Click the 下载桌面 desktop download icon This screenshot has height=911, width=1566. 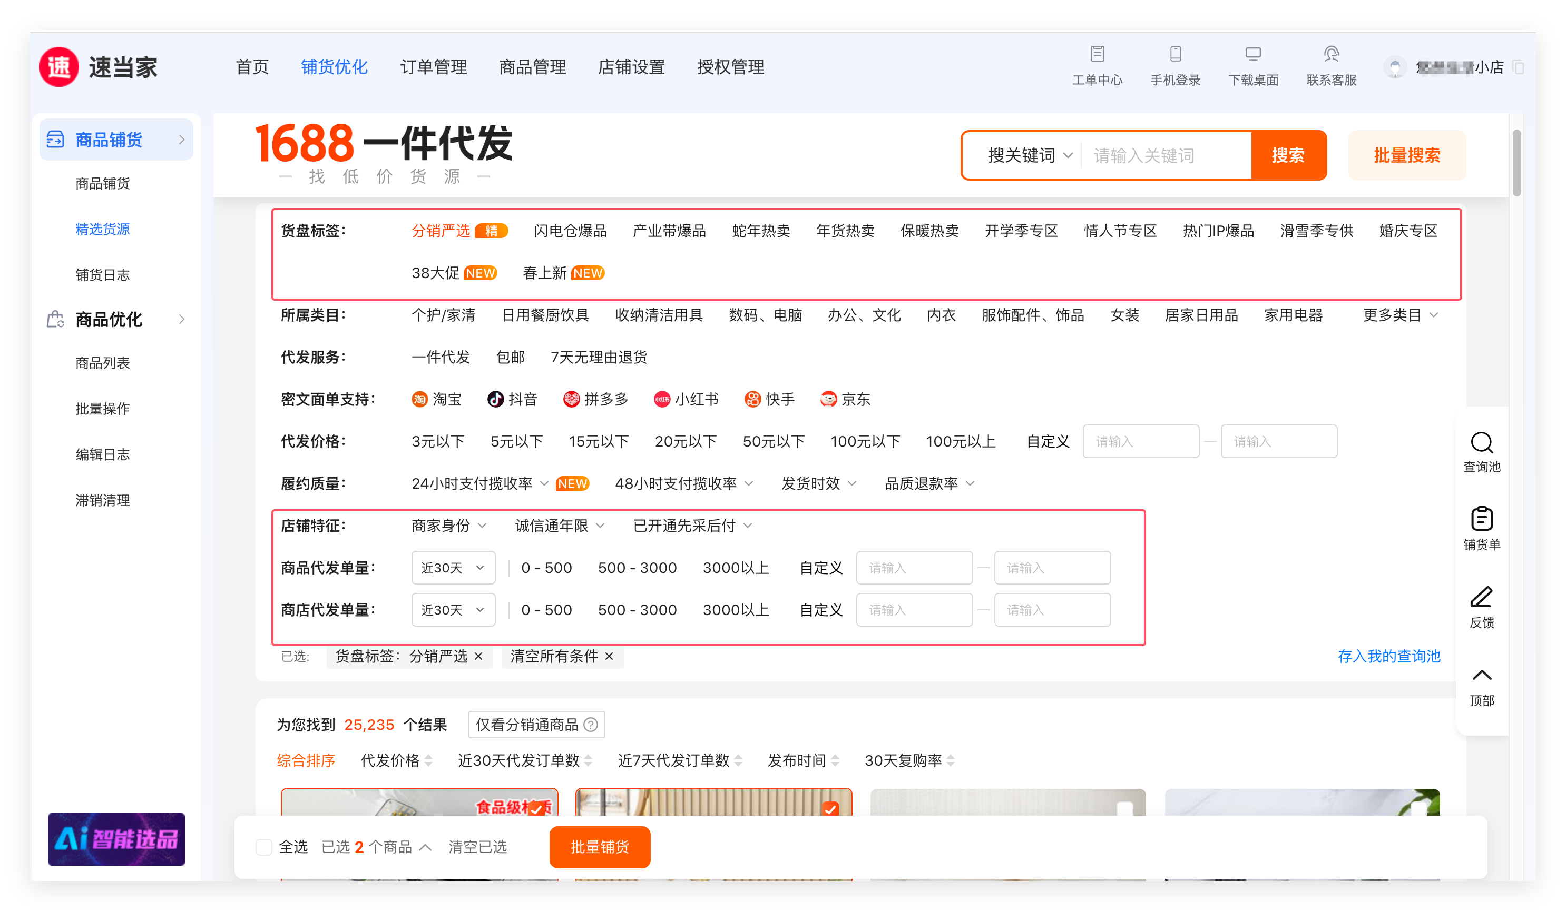click(1253, 54)
